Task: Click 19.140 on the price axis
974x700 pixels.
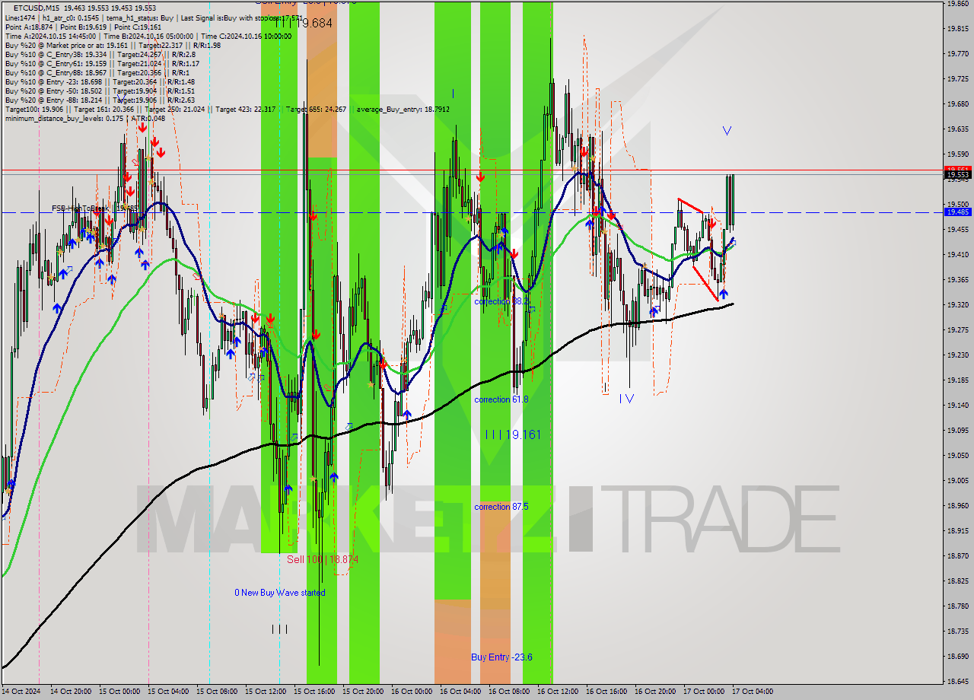Action: (x=956, y=406)
